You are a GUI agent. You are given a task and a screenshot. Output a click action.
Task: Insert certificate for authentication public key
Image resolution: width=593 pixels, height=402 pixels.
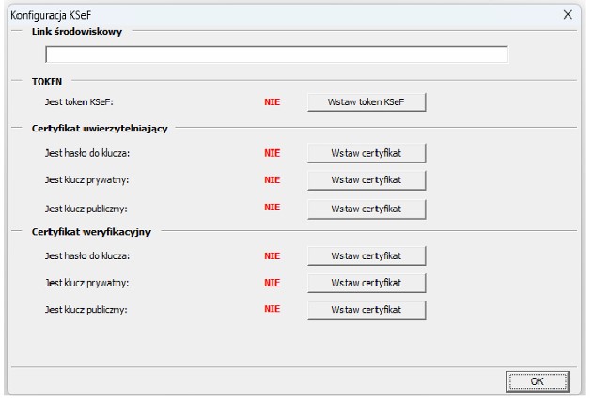(367, 208)
